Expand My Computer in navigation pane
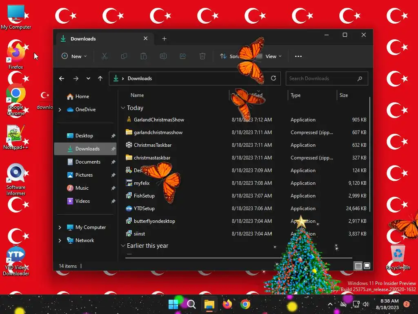Screen dimensions: 418x314 (x=60, y=227)
